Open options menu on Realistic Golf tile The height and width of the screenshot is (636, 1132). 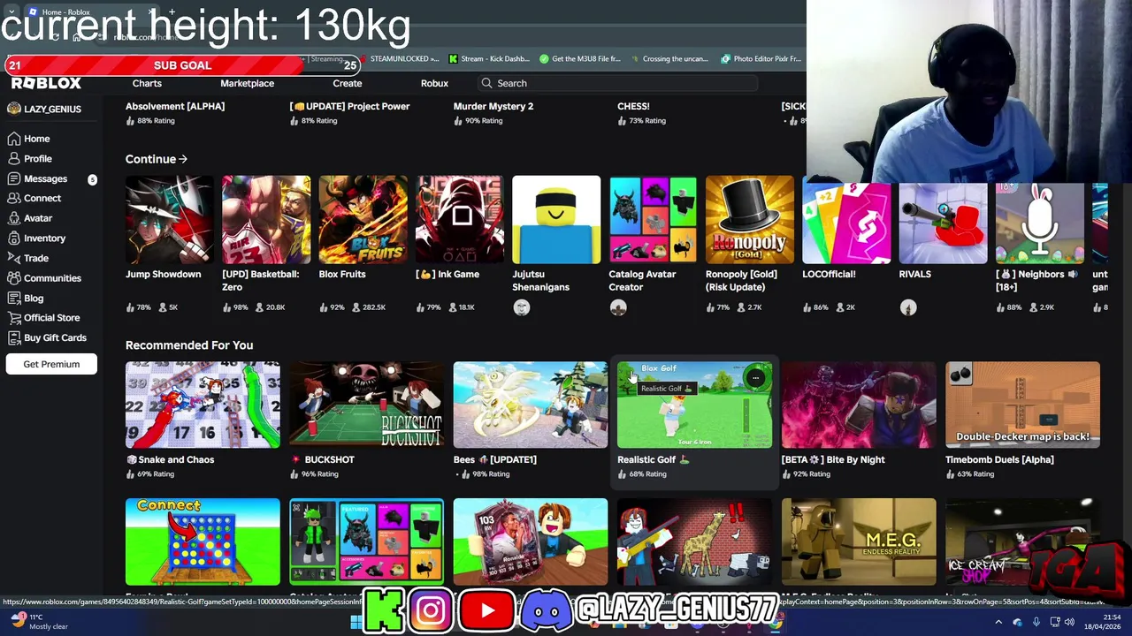coord(755,378)
